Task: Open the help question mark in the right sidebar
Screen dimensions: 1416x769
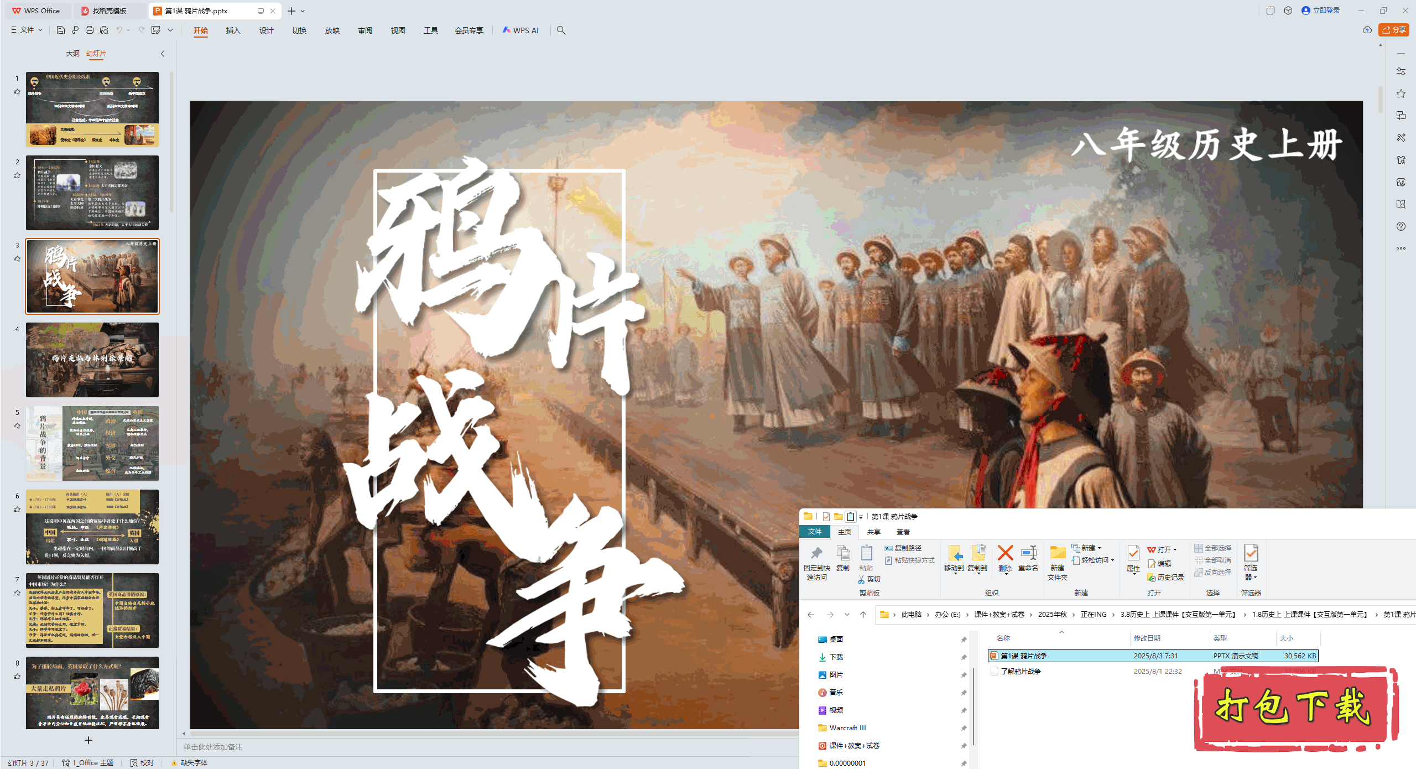Action: coord(1401,226)
